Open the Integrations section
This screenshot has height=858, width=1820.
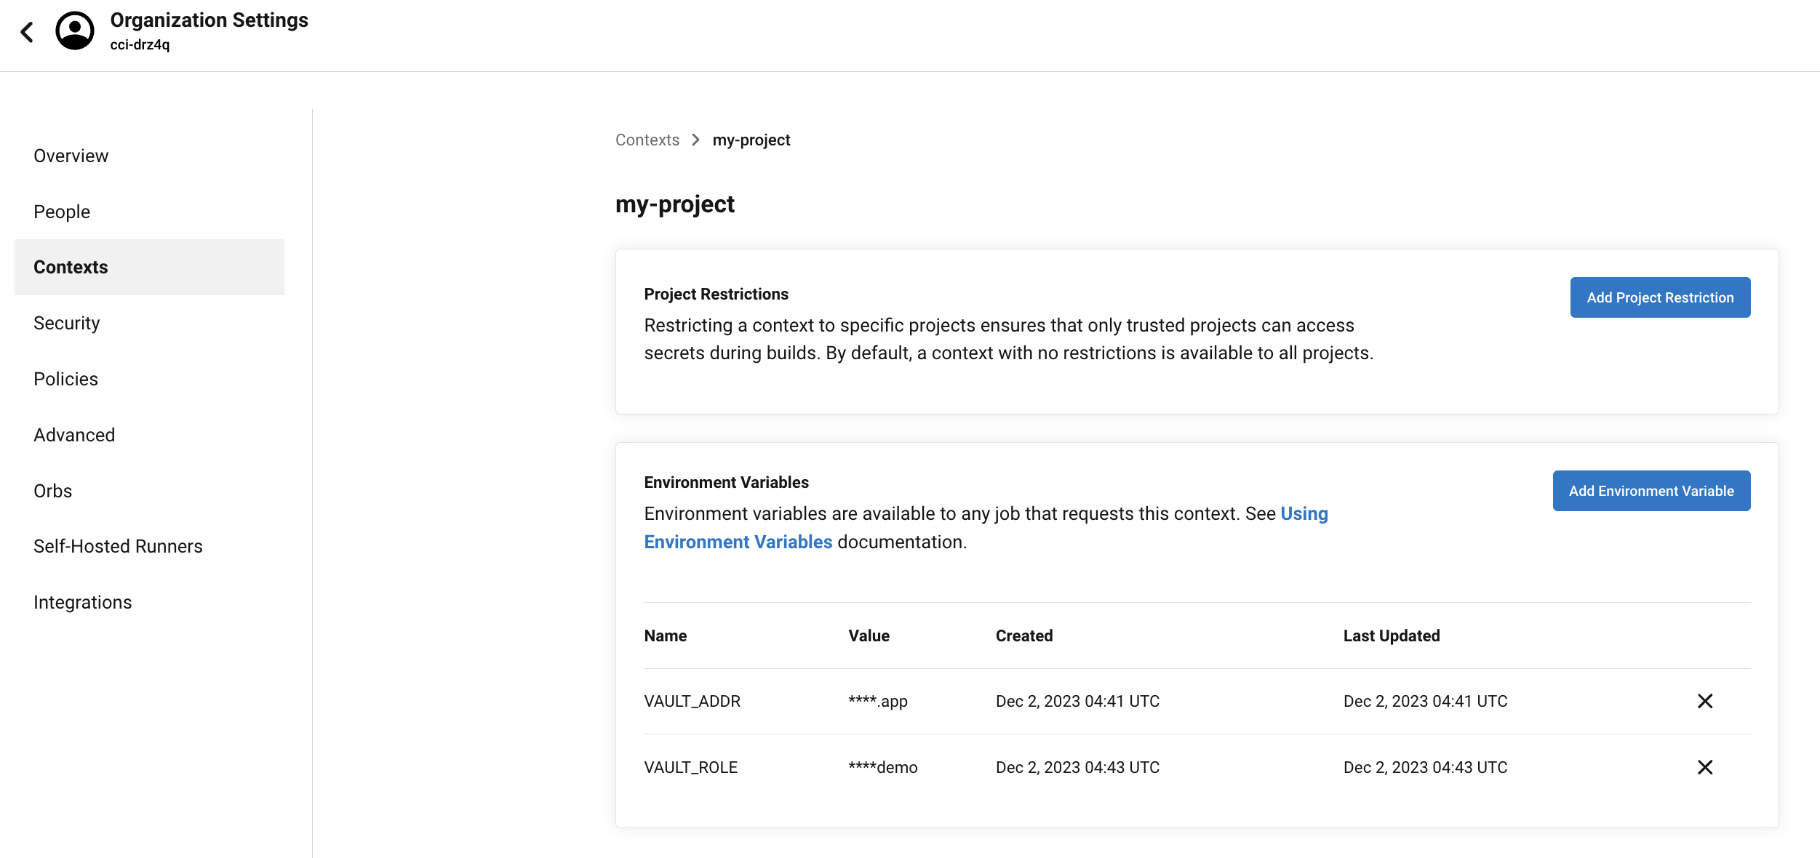[x=82, y=602]
